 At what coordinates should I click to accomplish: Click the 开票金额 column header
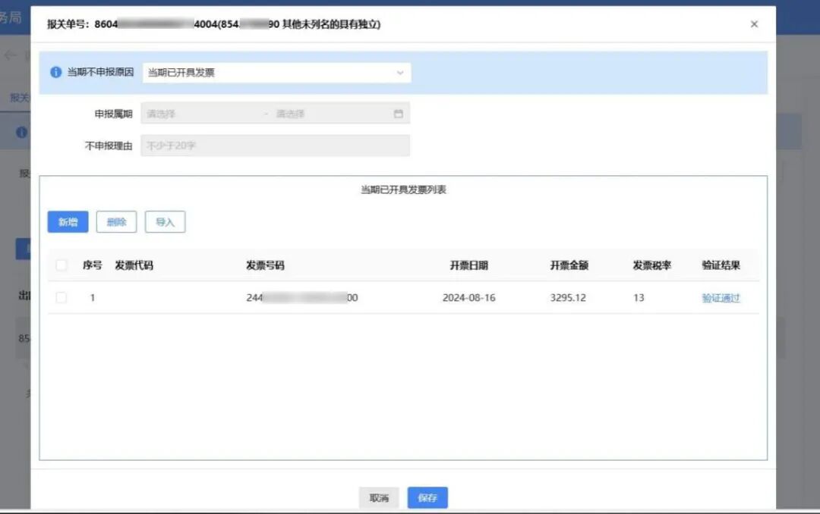click(x=569, y=265)
